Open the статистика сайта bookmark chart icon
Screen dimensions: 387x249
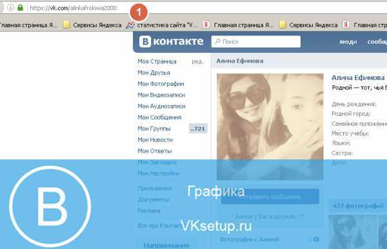(x=130, y=25)
